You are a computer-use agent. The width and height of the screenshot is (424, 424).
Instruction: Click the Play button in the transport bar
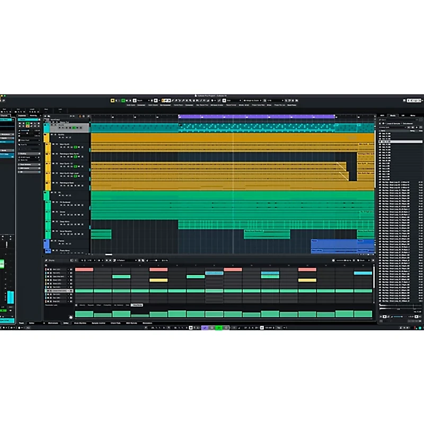(x=218, y=327)
